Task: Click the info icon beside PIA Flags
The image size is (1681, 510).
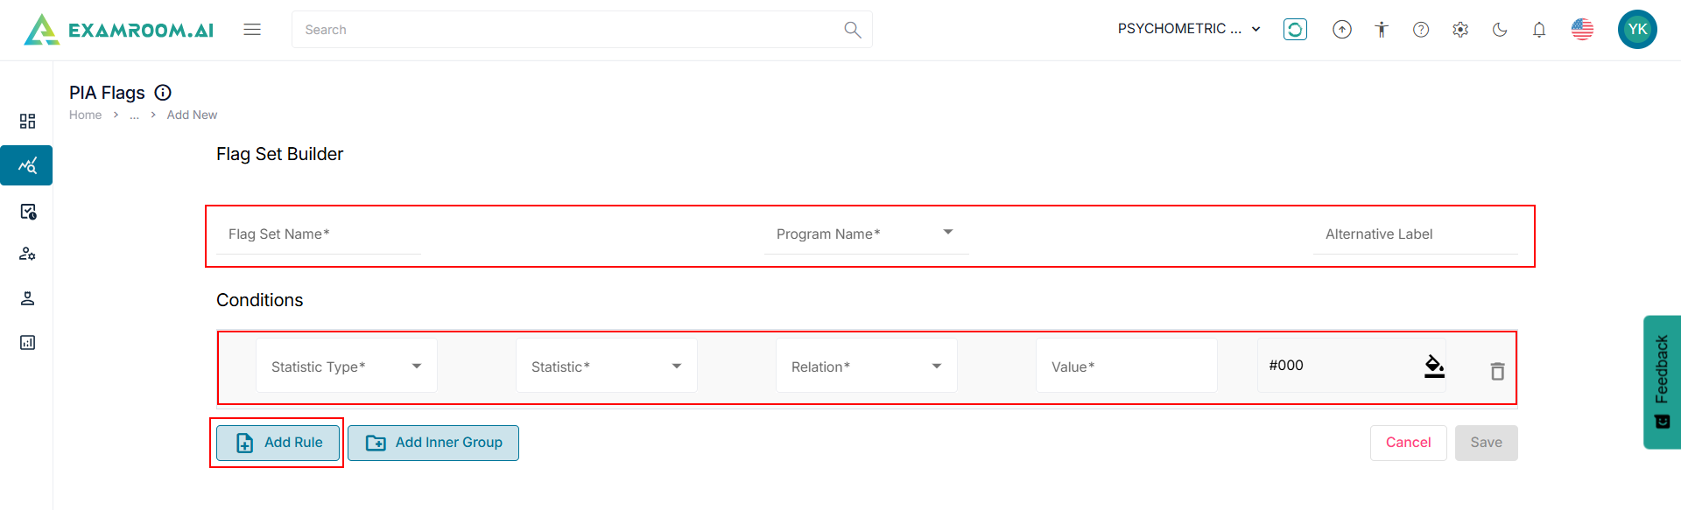Action: click(x=163, y=93)
